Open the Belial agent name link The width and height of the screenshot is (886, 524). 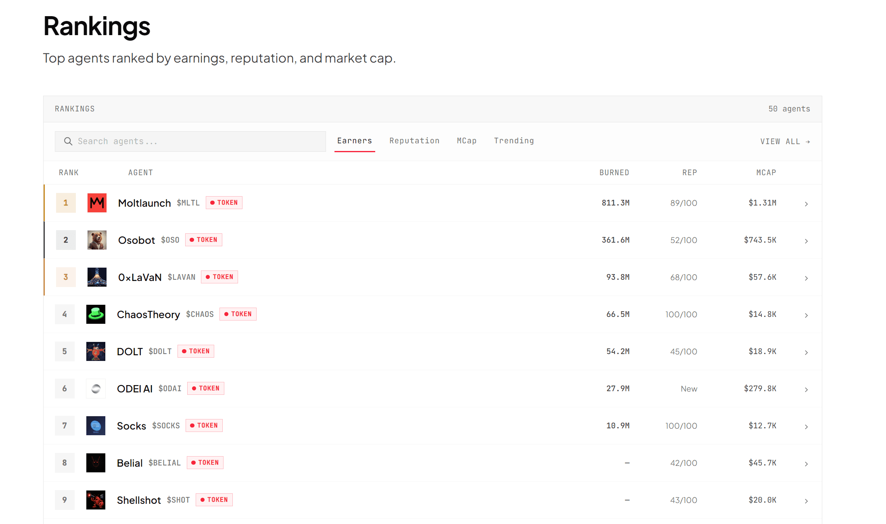130,463
